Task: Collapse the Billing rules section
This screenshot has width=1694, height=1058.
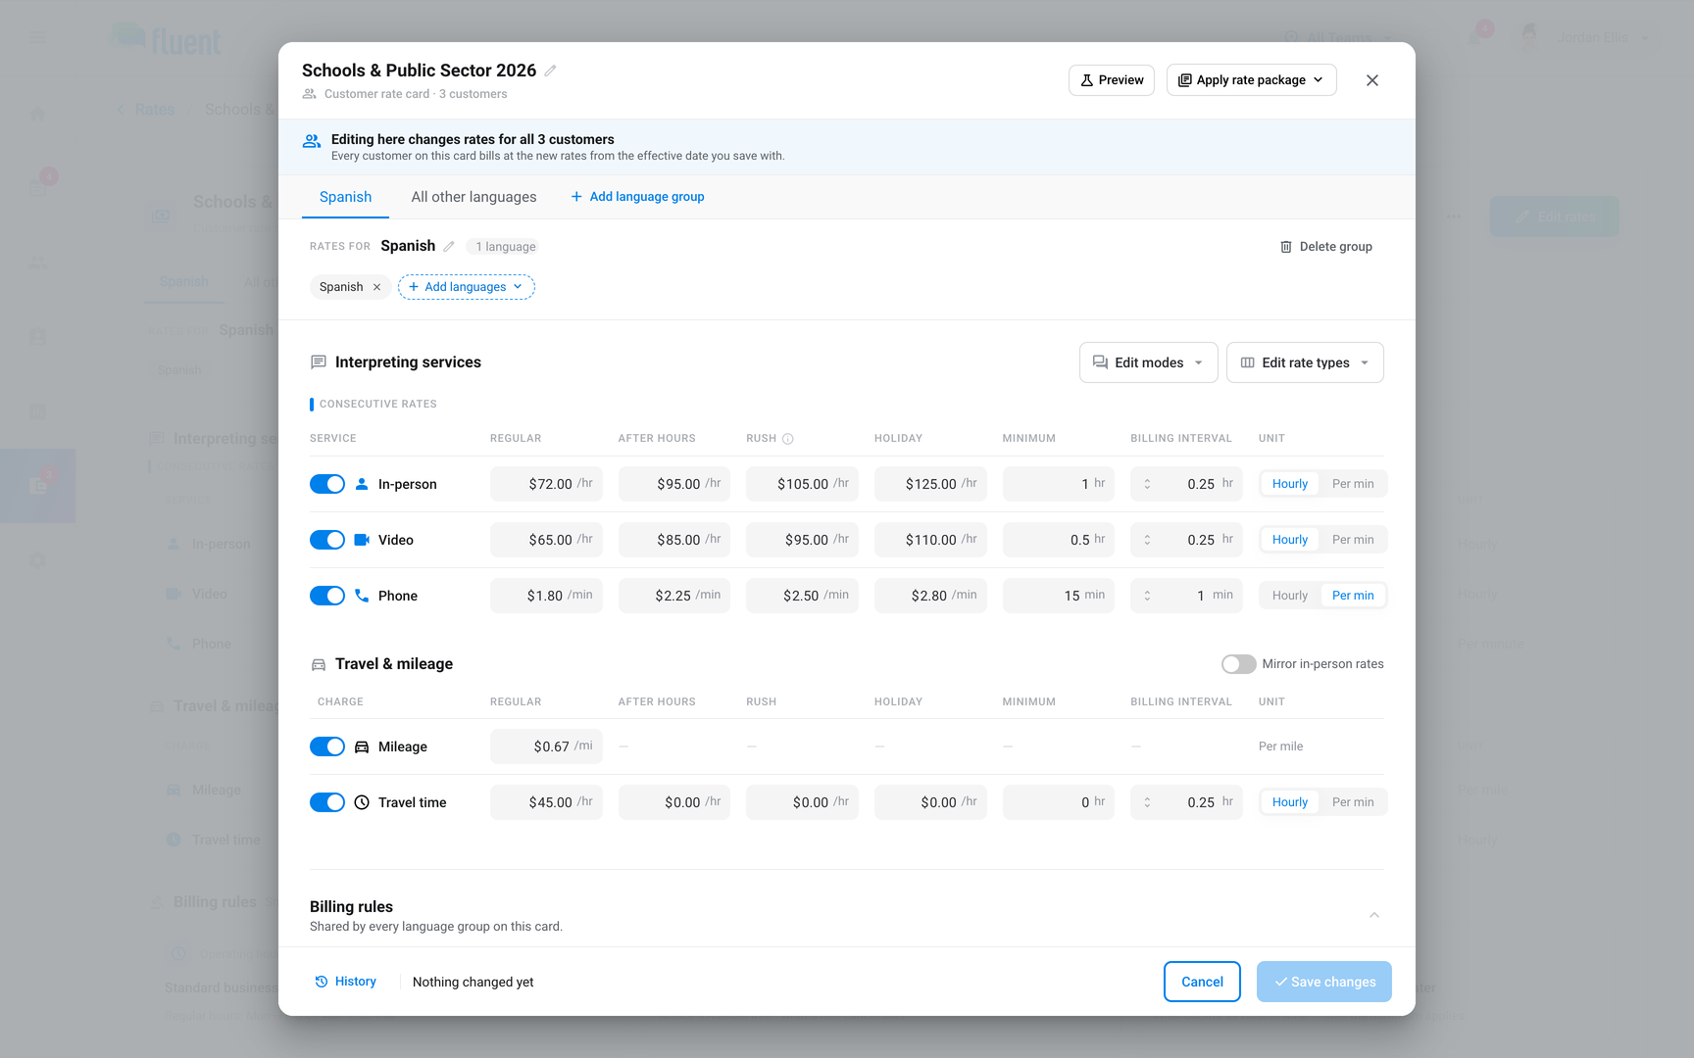Action: [x=1374, y=915]
